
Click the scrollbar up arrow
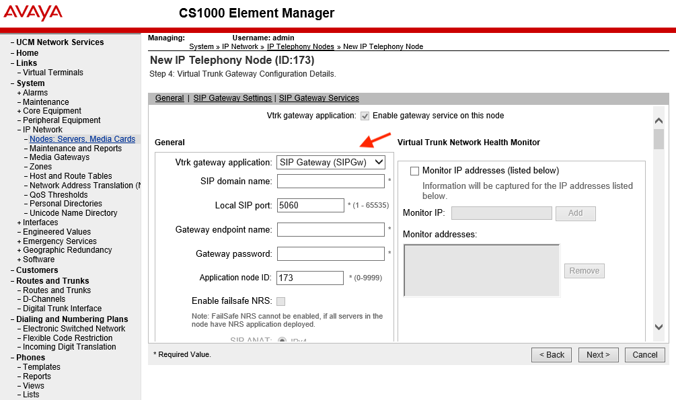tap(659, 121)
